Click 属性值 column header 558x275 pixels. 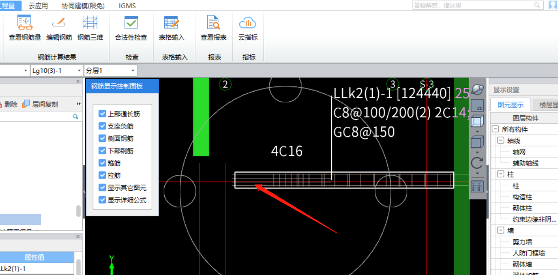coord(34,257)
